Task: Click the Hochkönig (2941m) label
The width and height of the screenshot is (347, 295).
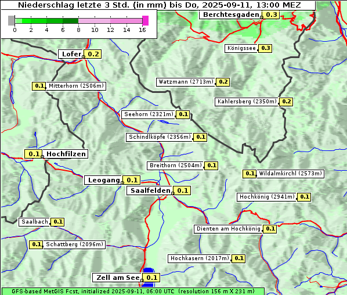Action: pos(267,197)
